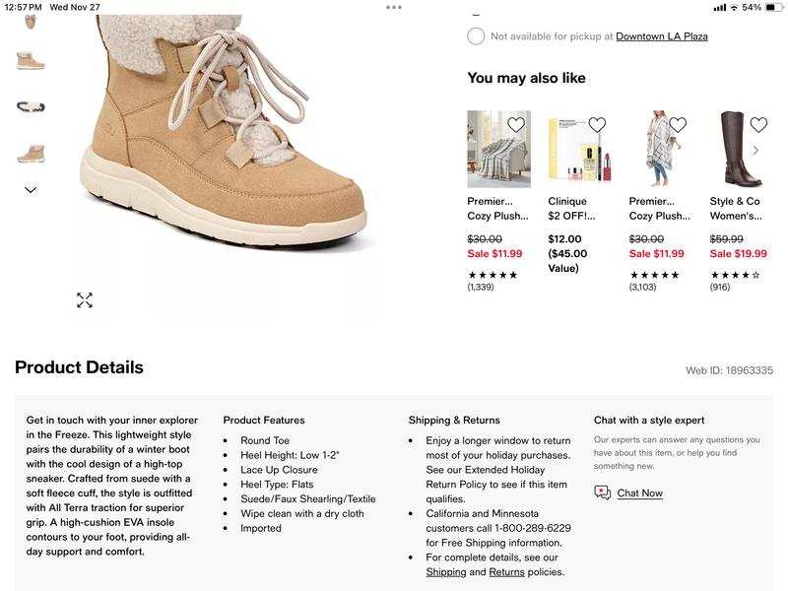
Task: Favorite the Premier Cozy Plush throw blanket
Action: pos(516,125)
